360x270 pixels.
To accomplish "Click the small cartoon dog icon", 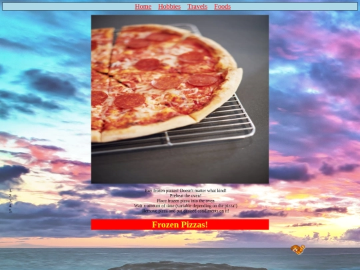I will [x=298, y=249].
